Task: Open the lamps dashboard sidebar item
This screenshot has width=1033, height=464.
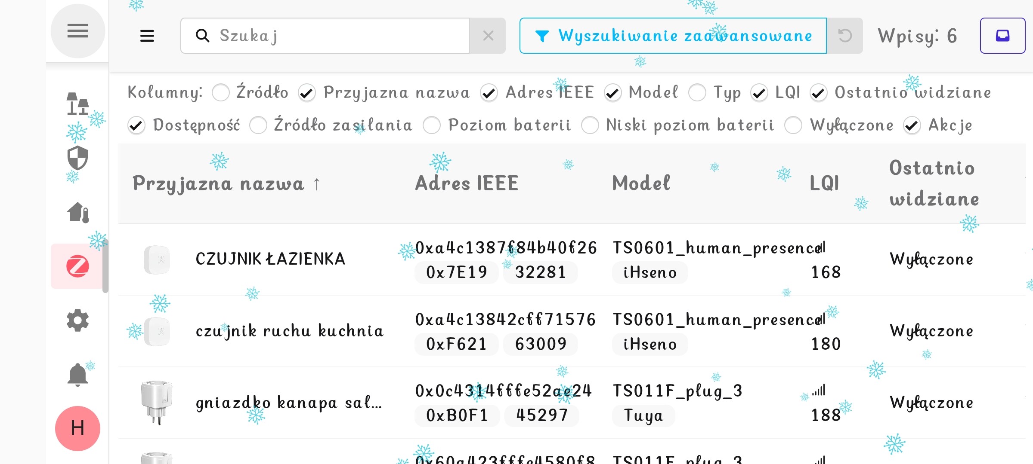Action: (x=77, y=104)
